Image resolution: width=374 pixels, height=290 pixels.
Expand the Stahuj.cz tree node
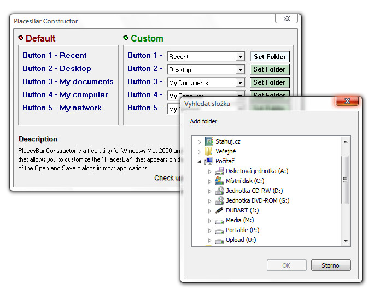pos(199,142)
